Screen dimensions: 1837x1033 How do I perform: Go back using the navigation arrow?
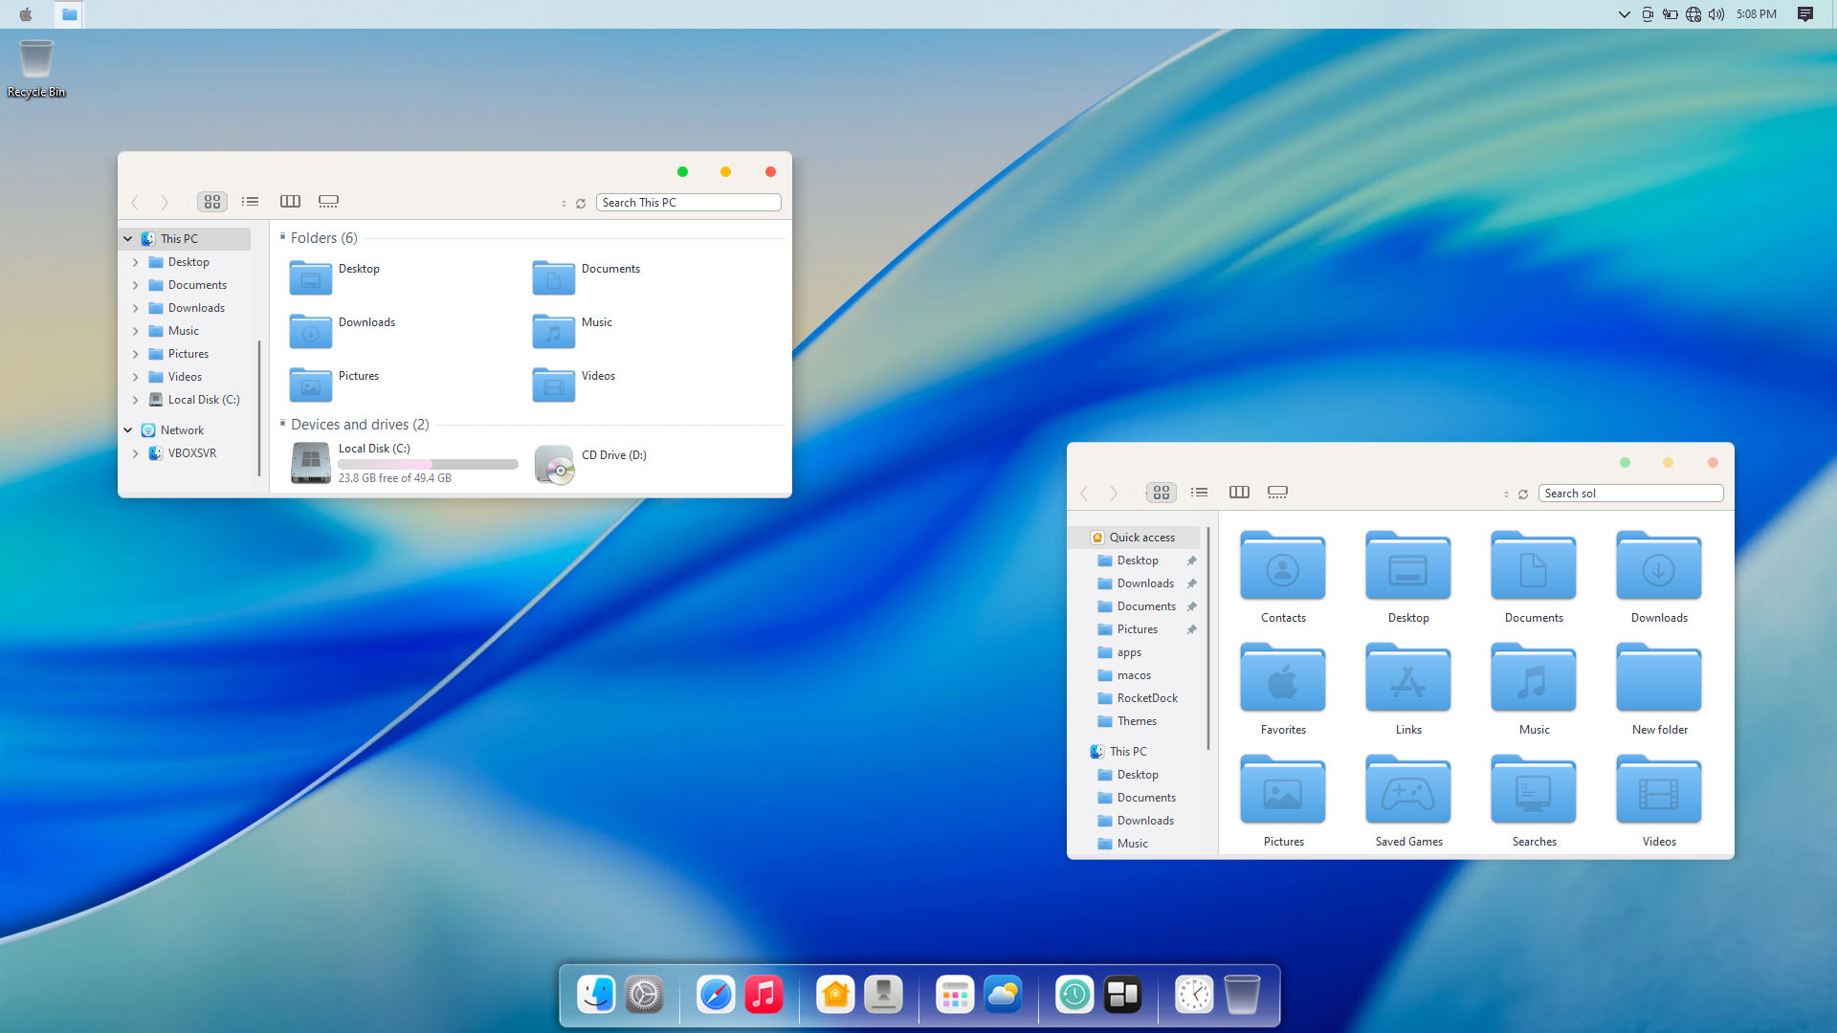tap(134, 203)
